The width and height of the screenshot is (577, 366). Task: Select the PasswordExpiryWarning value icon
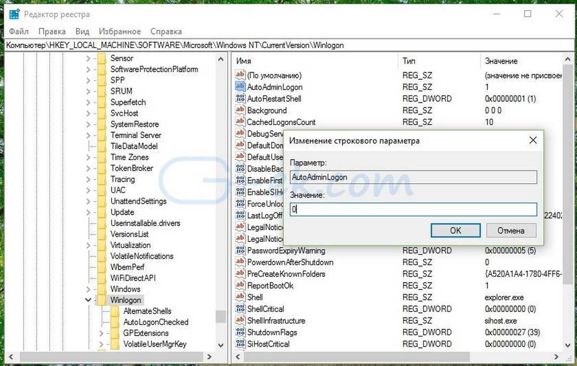click(x=240, y=251)
